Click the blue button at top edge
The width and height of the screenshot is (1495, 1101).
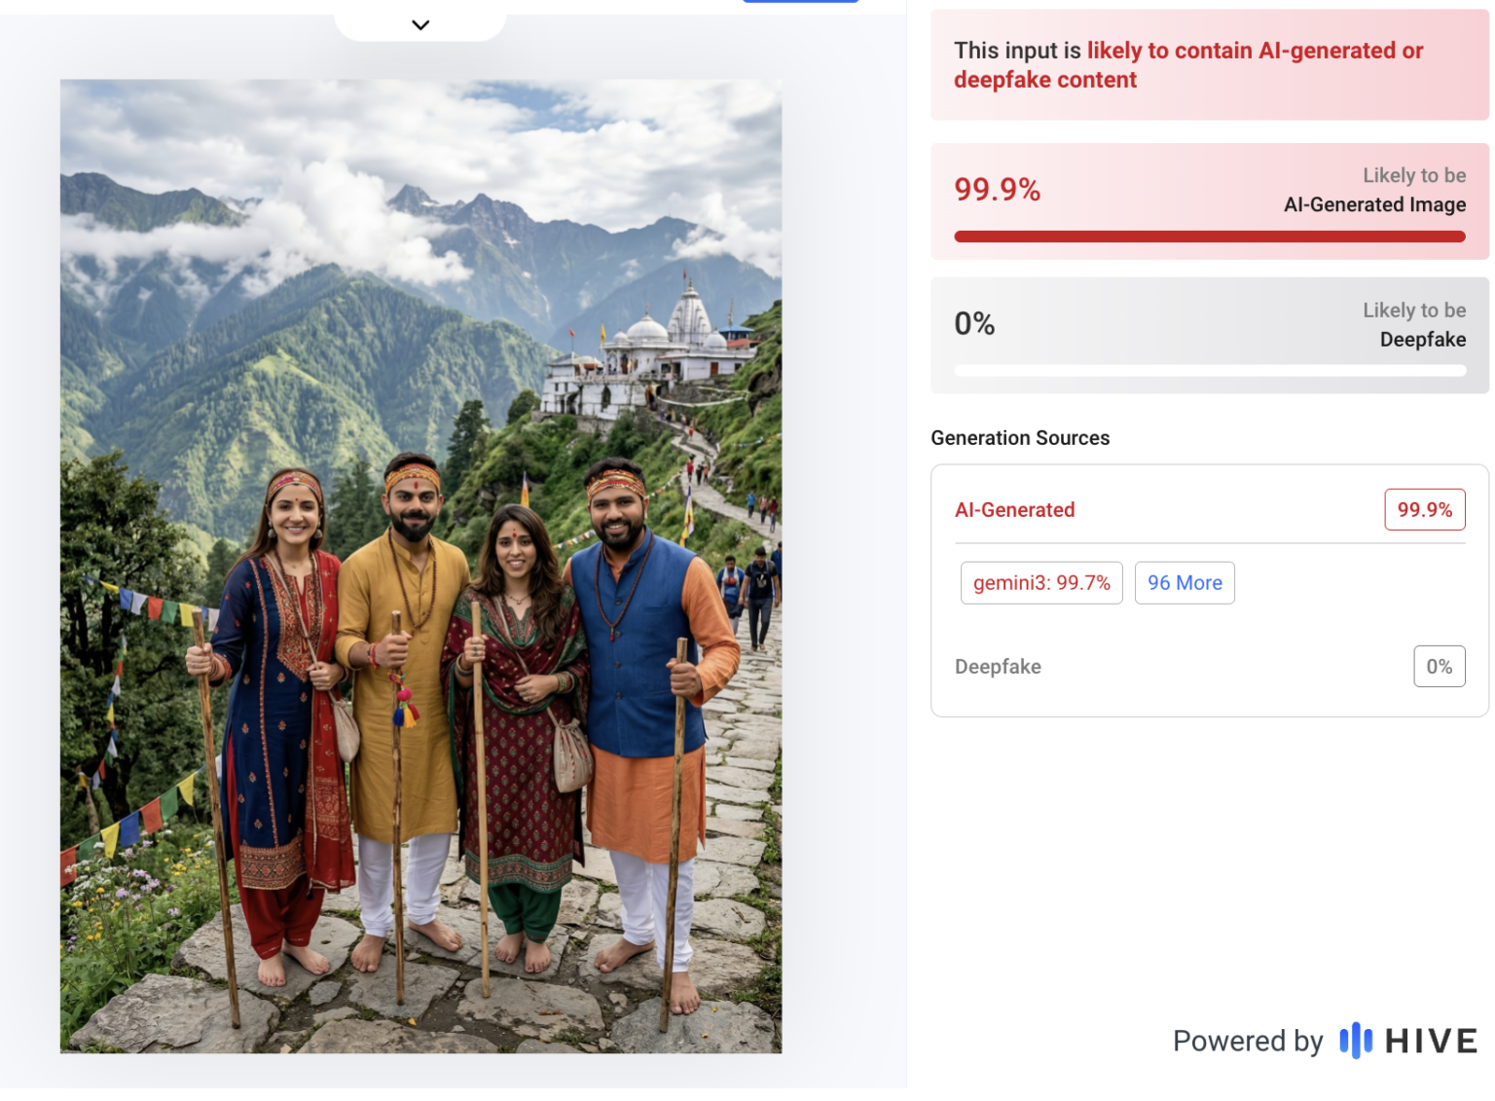click(x=800, y=1)
